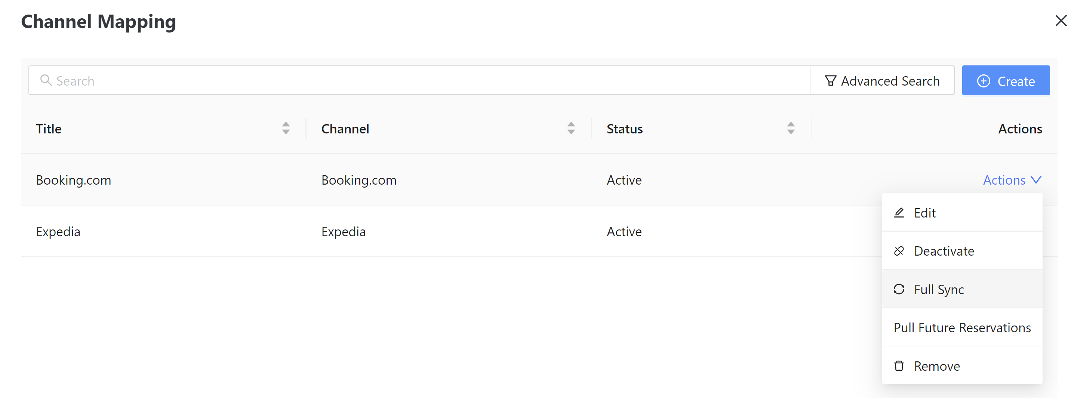Open Advanced Search
Image resolution: width=1068 pixels, height=398 pixels.
coord(882,80)
